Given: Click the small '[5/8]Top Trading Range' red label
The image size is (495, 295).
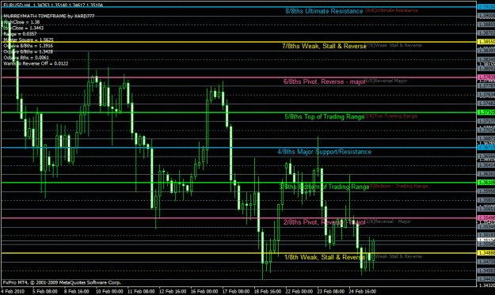Looking at the screenshot, I should 390,116.
